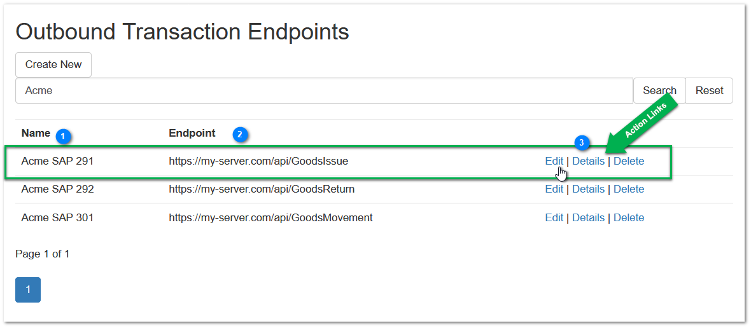Click the blue number 2 badge

coord(240,134)
